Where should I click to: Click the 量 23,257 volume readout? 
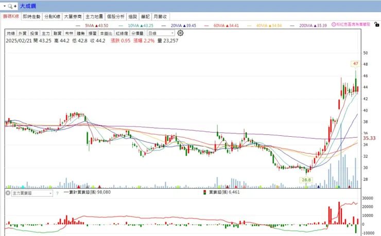[x=168, y=41]
